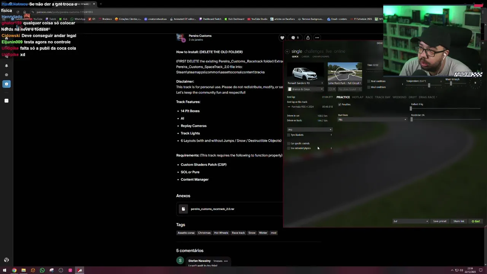
Task: Open the notifications bell in Patreon sidebar
Action: (6, 65)
